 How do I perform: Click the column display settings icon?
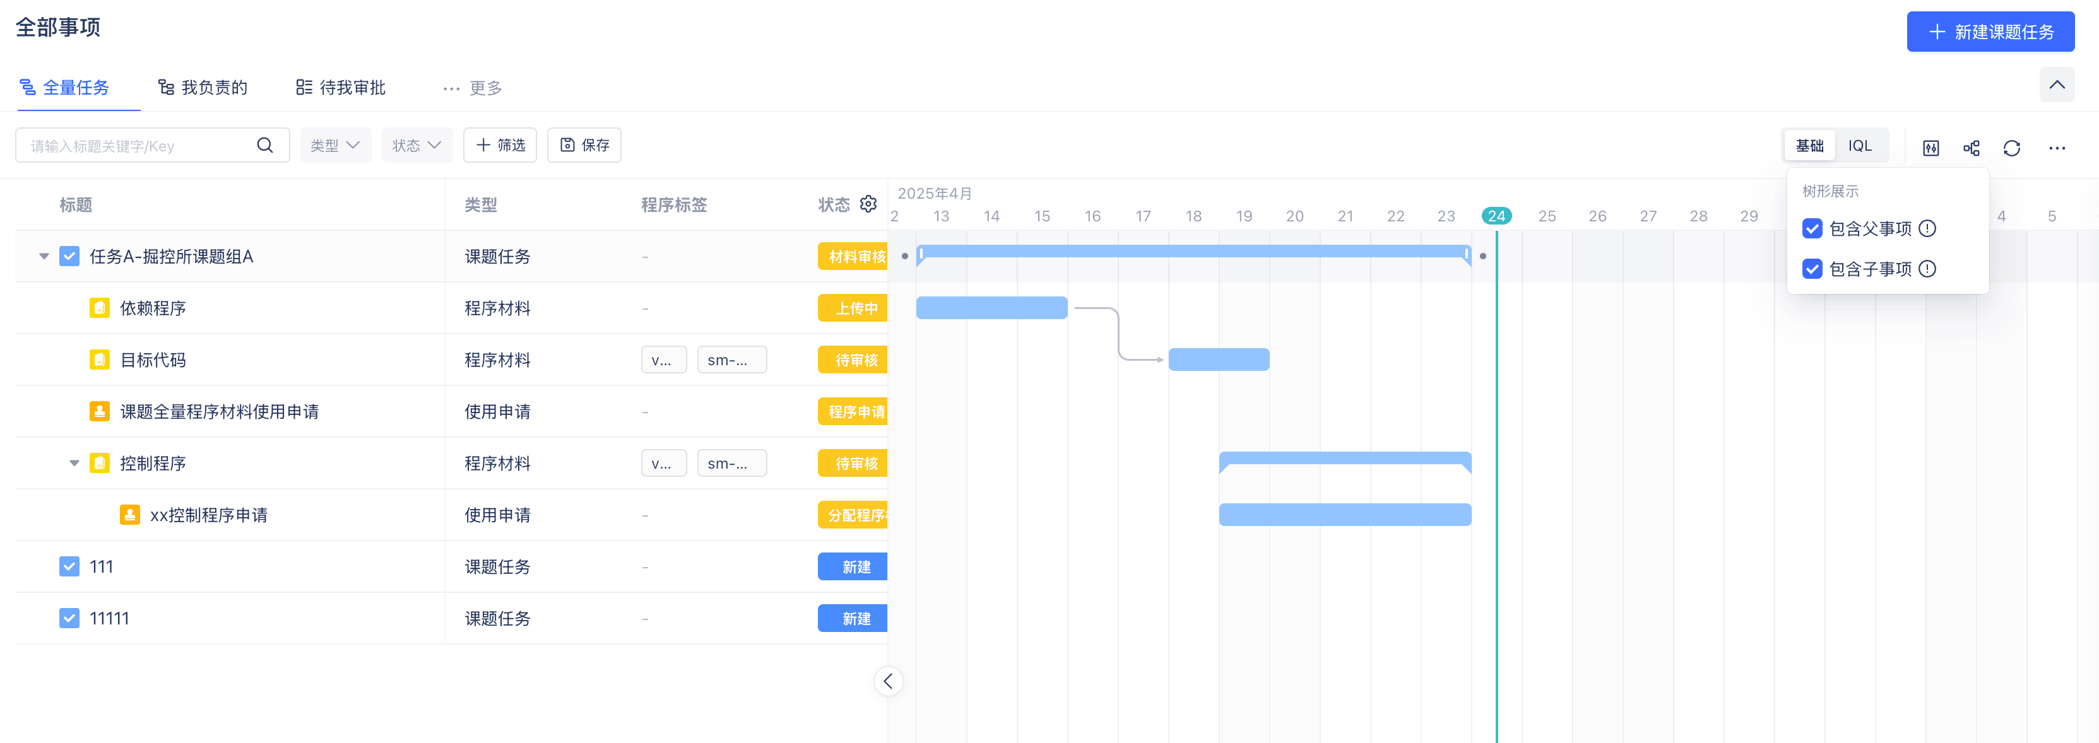pos(1930,148)
